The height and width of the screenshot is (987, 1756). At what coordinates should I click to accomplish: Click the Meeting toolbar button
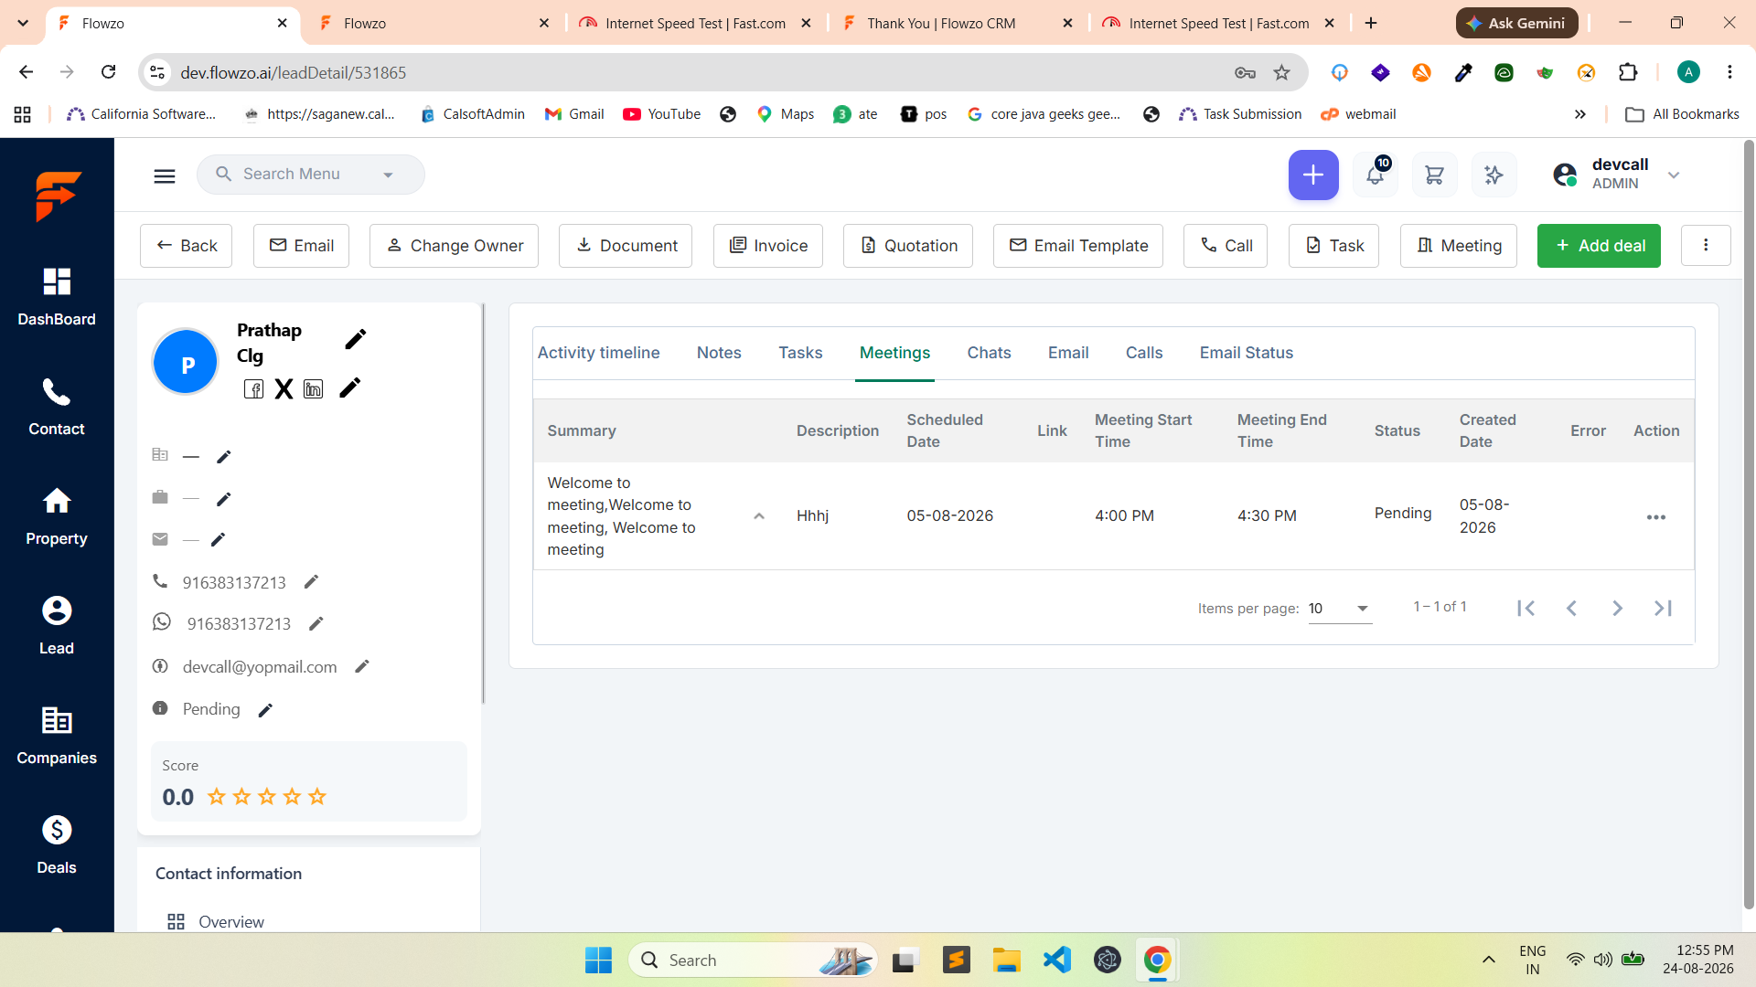pyautogui.click(x=1459, y=246)
